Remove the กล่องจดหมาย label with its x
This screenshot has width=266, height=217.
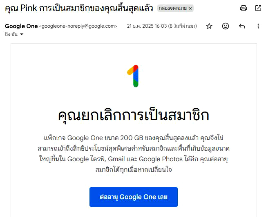[190, 9]
